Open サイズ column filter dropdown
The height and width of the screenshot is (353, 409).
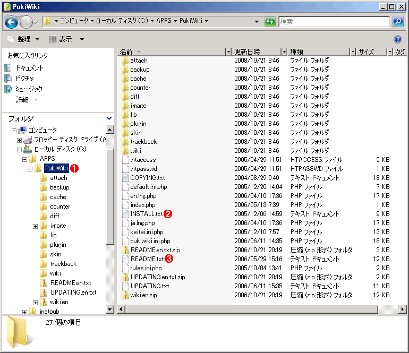tap(390, 51)
